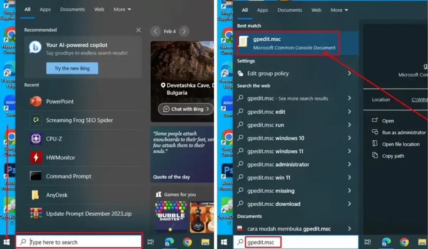
Task: Open AnyDesk from the Recent list
Action: click(x=83, y=195)
